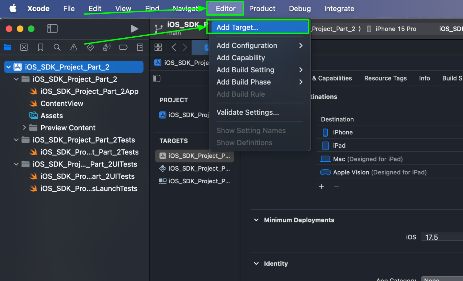Open the Product menu
This screenshot has height=281, width=463.
point(262,9)
